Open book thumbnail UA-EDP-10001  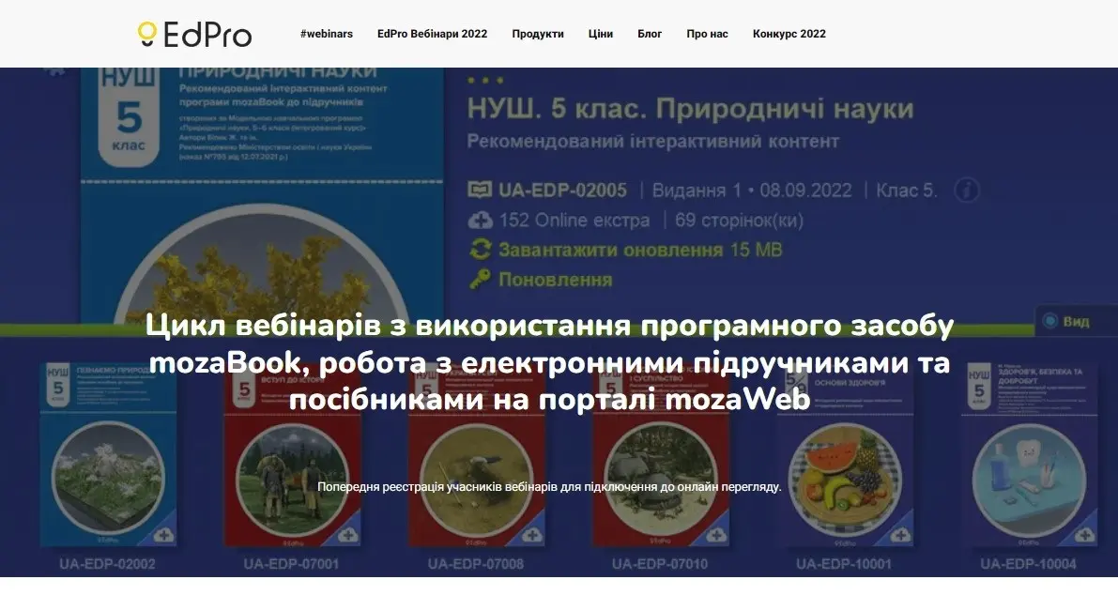click(844, 454)
